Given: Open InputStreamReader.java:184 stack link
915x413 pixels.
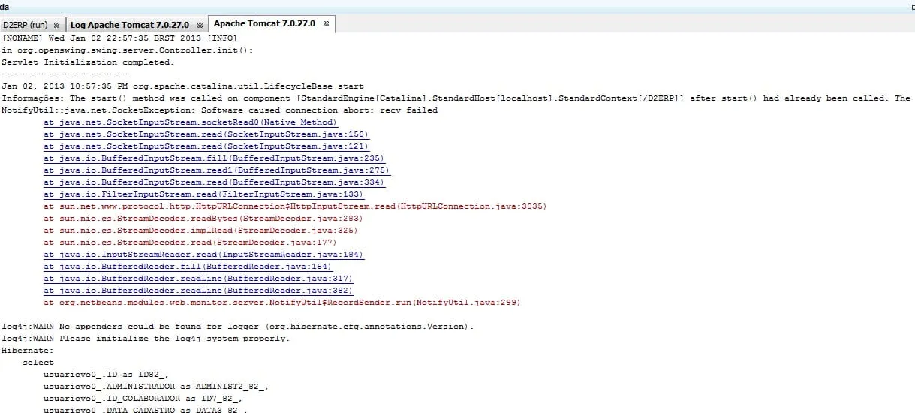Looking at the screenshot, I should pyautogui.click(x=203, y=255).
